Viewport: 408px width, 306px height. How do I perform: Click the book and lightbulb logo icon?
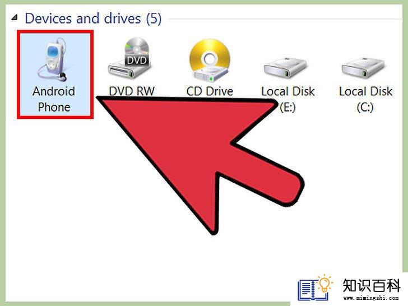(x=316, y=288)
